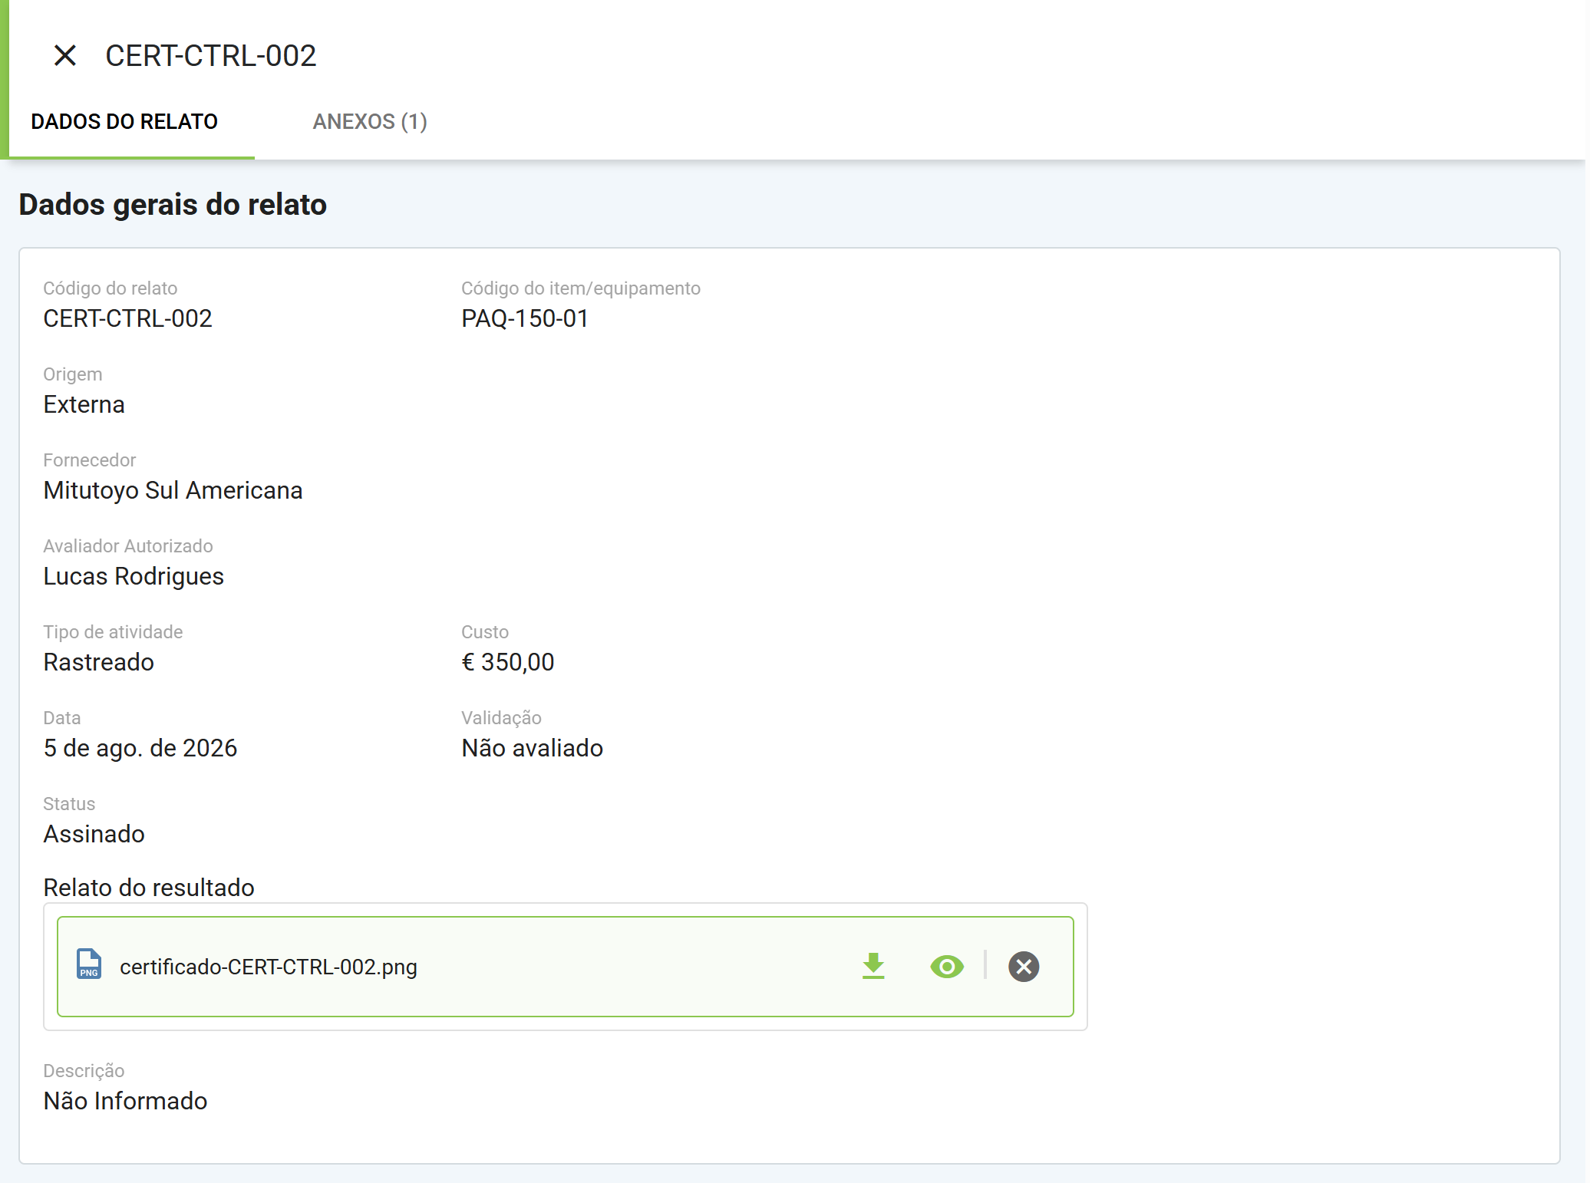Click the Relato do resultado label
Image resolution: width=1590 pixels, height=1183 pixels.
coord(149,888)
